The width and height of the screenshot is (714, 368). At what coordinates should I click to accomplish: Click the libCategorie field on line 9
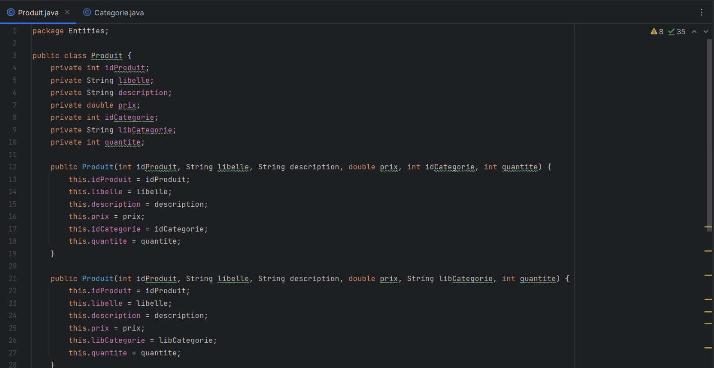(145, 130)
